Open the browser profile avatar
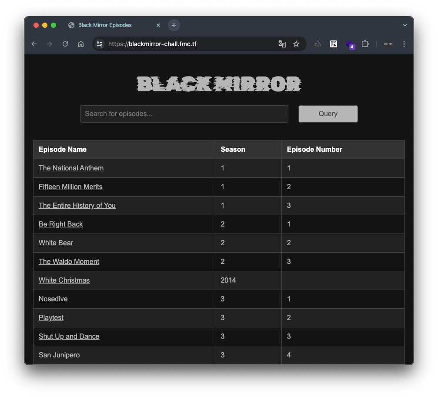438x397 pixels. tap(388, 44)
